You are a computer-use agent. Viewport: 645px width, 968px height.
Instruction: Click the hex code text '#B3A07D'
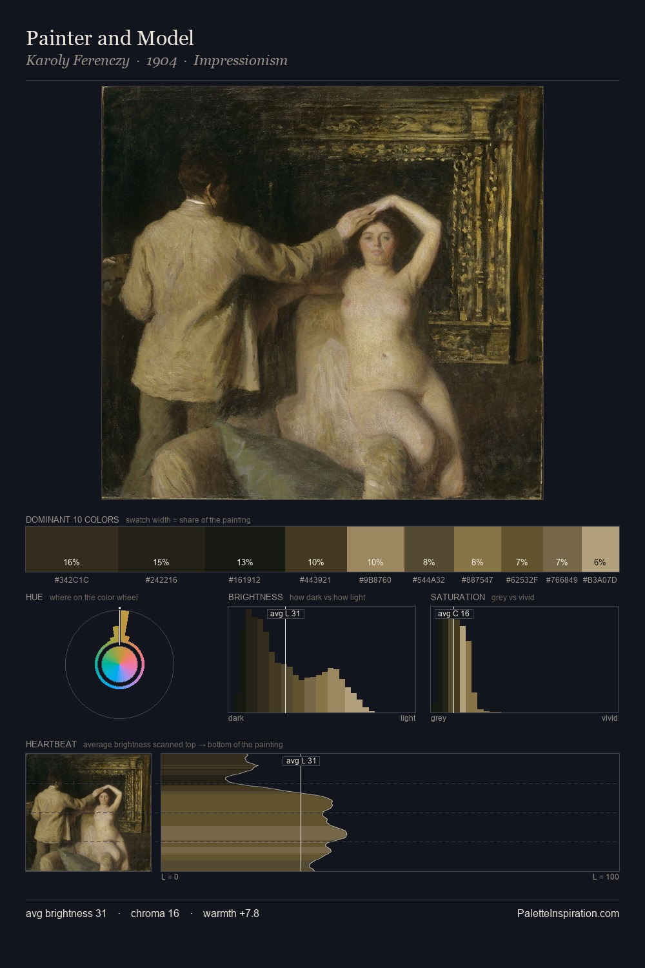point(600,580)
